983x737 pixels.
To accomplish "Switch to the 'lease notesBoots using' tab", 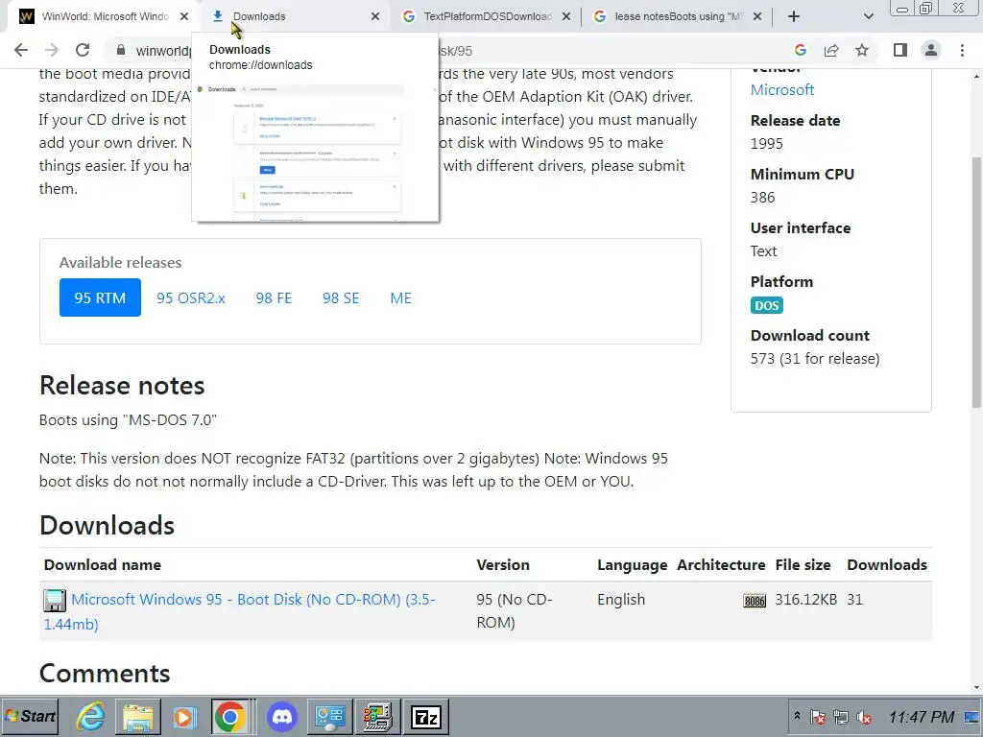I will 677,16.
